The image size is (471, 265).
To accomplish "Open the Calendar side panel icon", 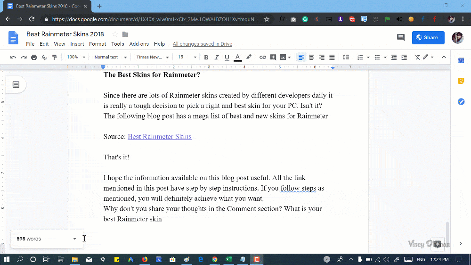I will [461, 61].
